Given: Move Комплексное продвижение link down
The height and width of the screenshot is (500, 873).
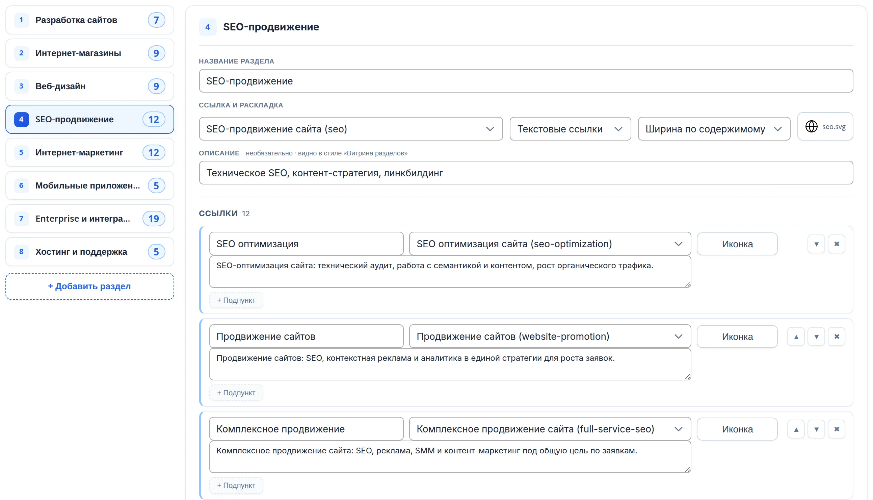Looking at the screenshot, I should pyautogui.click(x=816, y=429).
